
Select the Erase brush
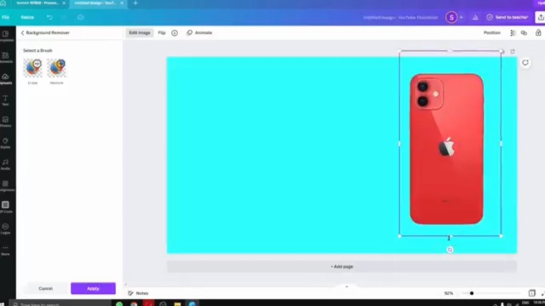pyautogui.click(x=32, y=68)
